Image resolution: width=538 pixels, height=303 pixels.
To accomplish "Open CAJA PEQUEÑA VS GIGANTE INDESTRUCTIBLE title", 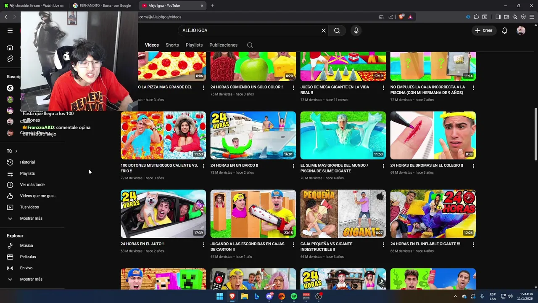I will (x=326, y=247).
